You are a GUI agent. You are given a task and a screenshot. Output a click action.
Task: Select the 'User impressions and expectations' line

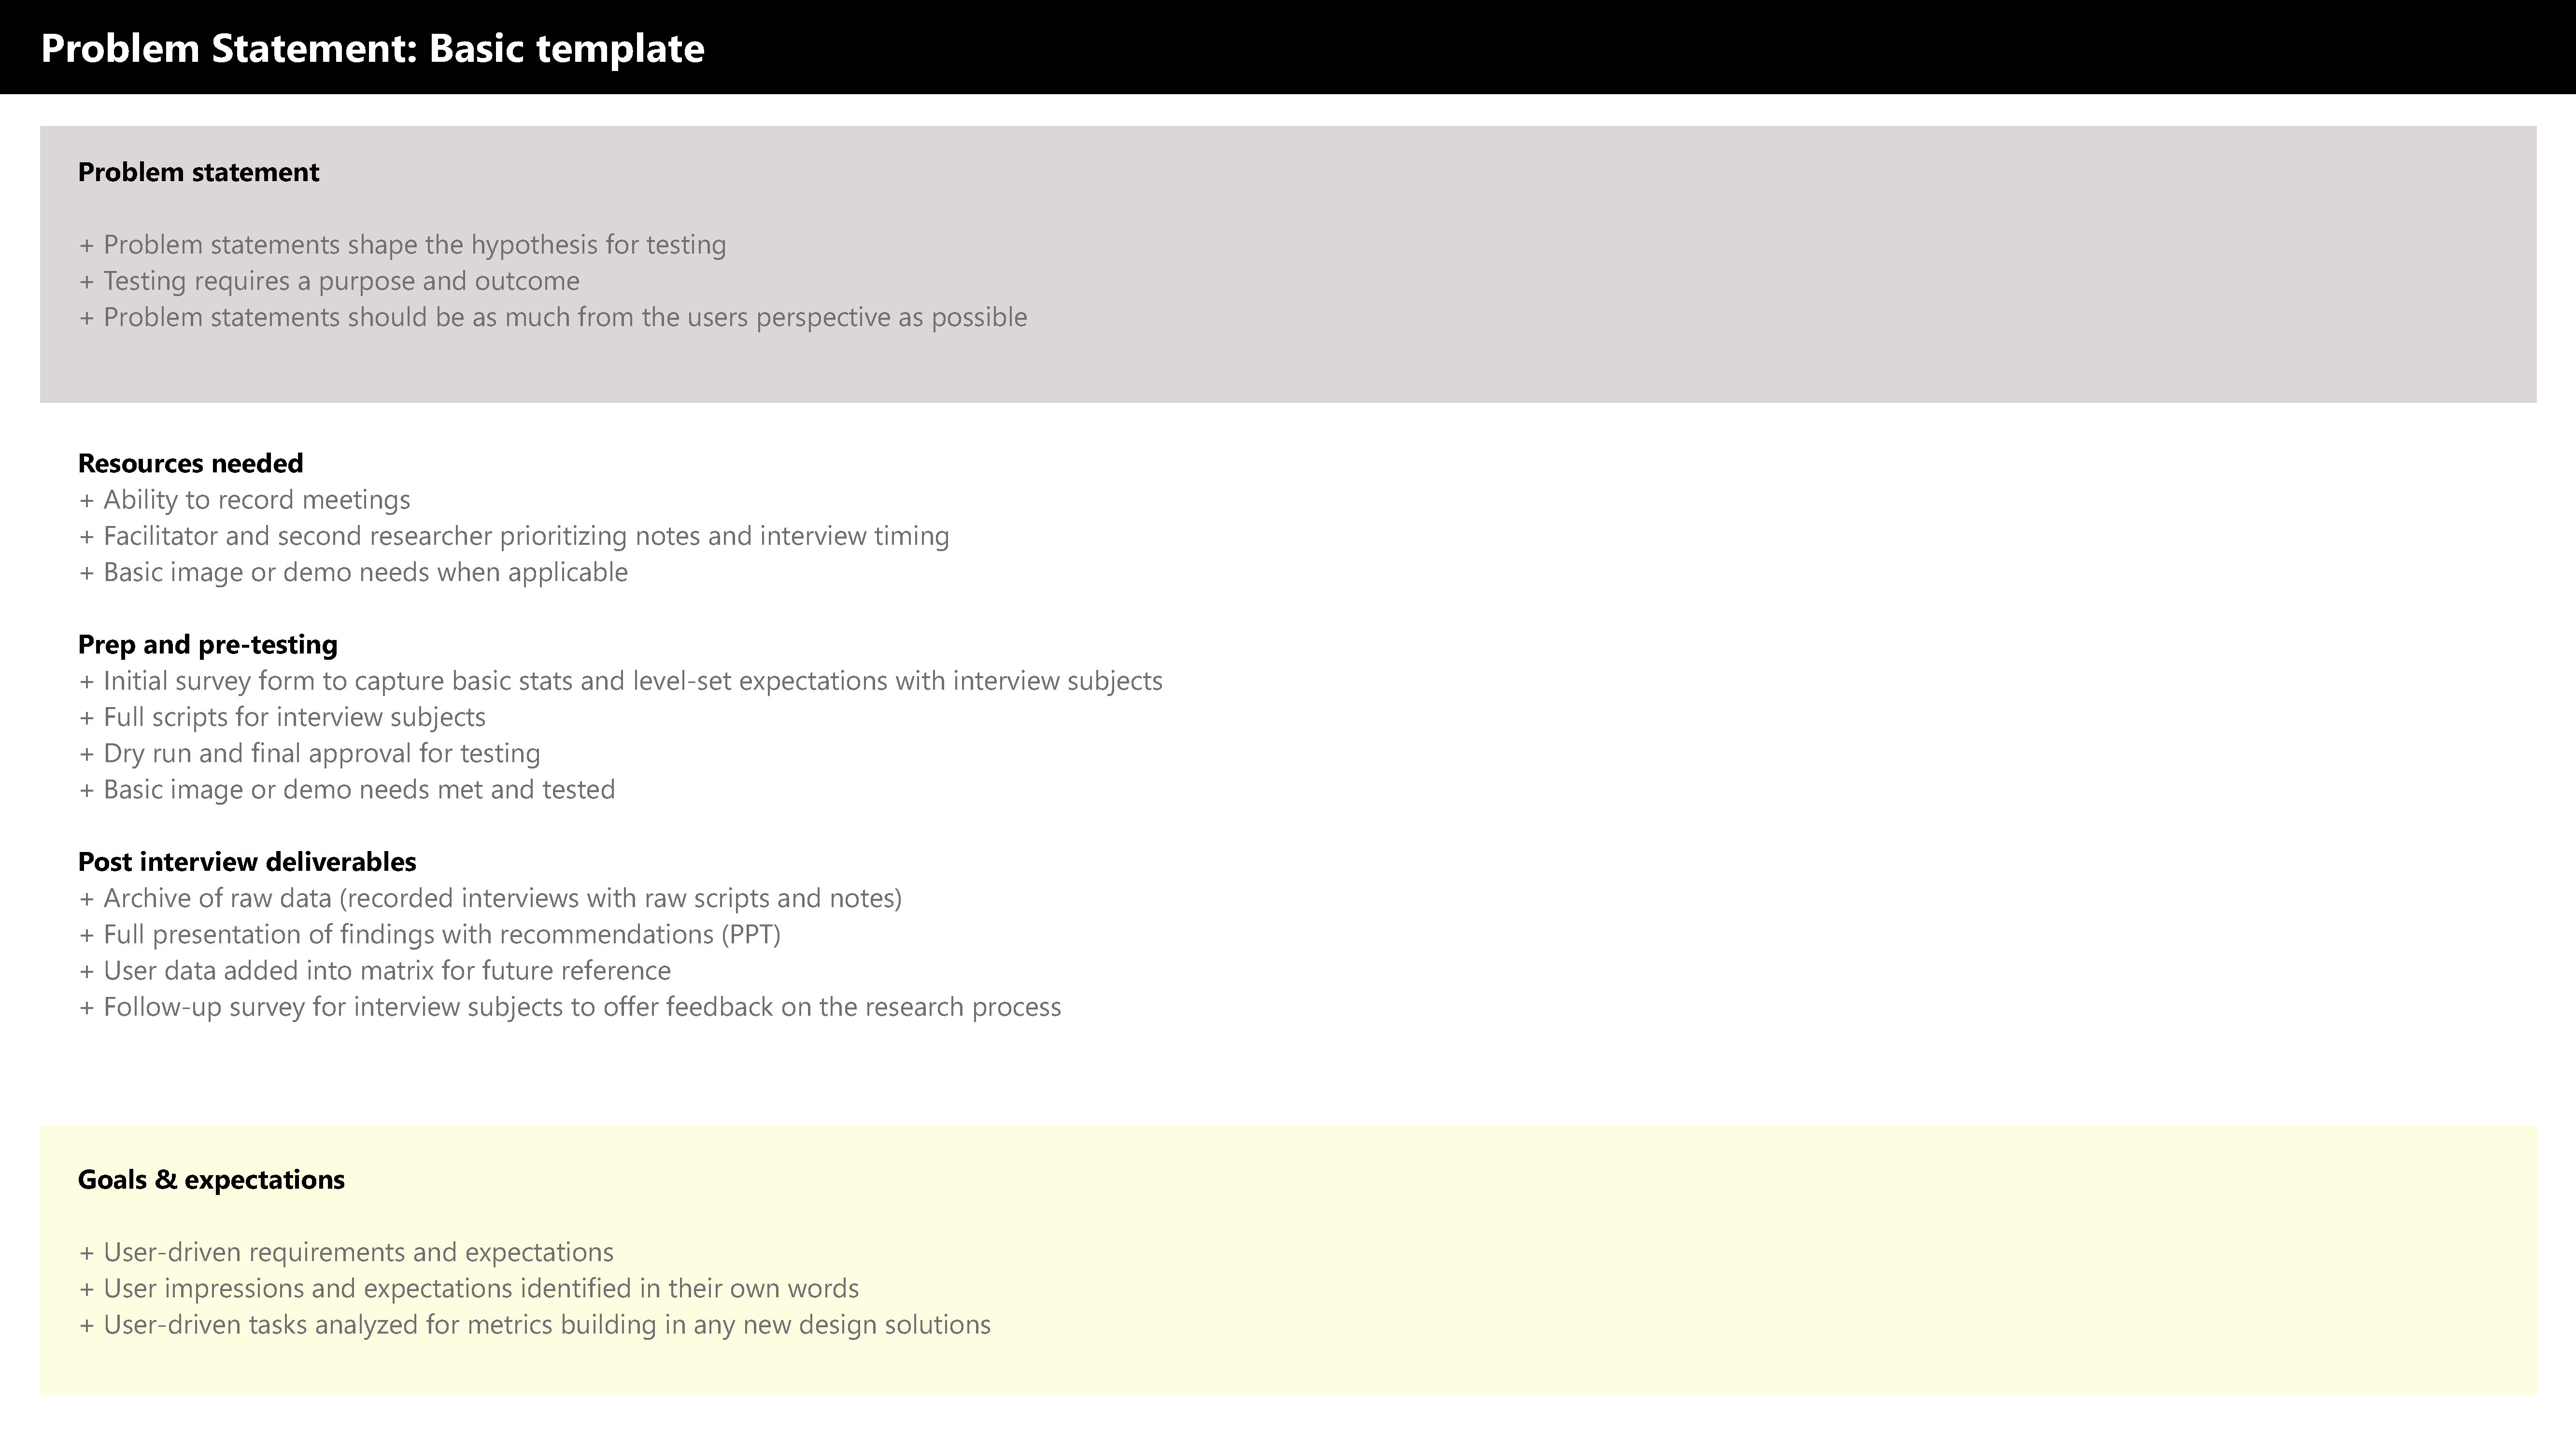click(469, 1288)
